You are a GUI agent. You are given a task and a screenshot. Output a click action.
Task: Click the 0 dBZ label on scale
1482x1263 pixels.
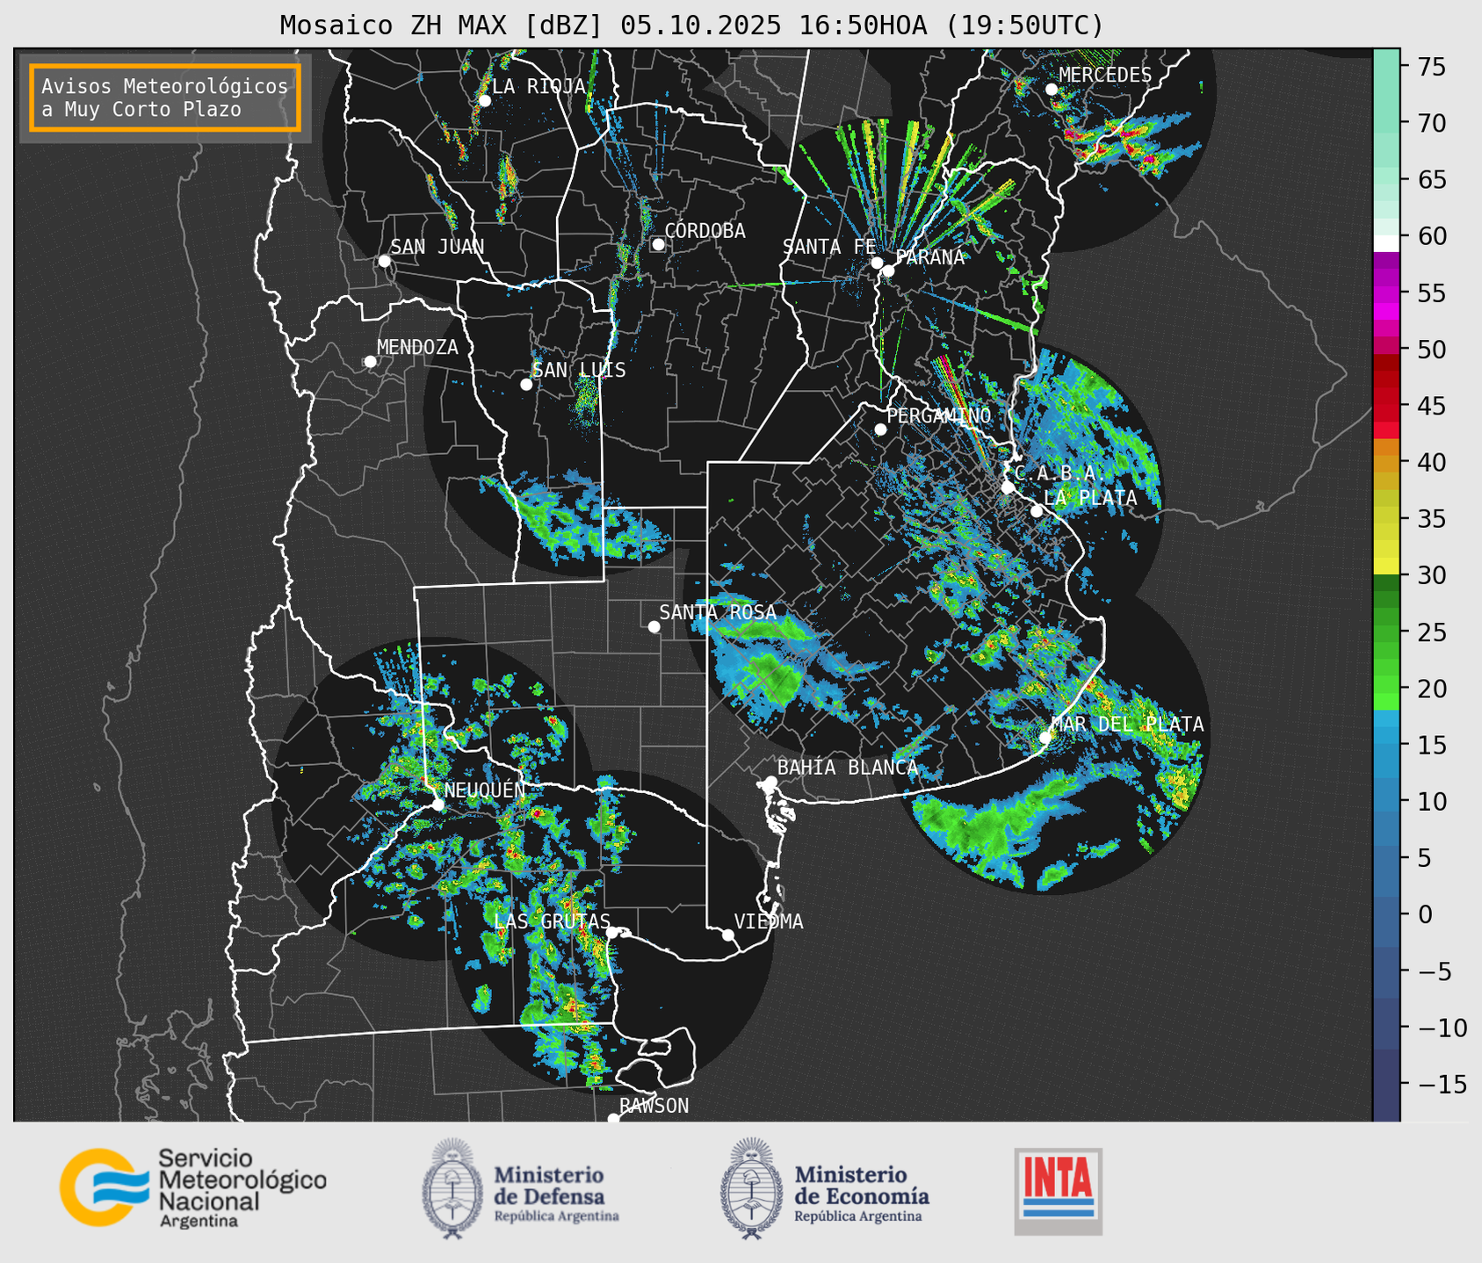1425,914
